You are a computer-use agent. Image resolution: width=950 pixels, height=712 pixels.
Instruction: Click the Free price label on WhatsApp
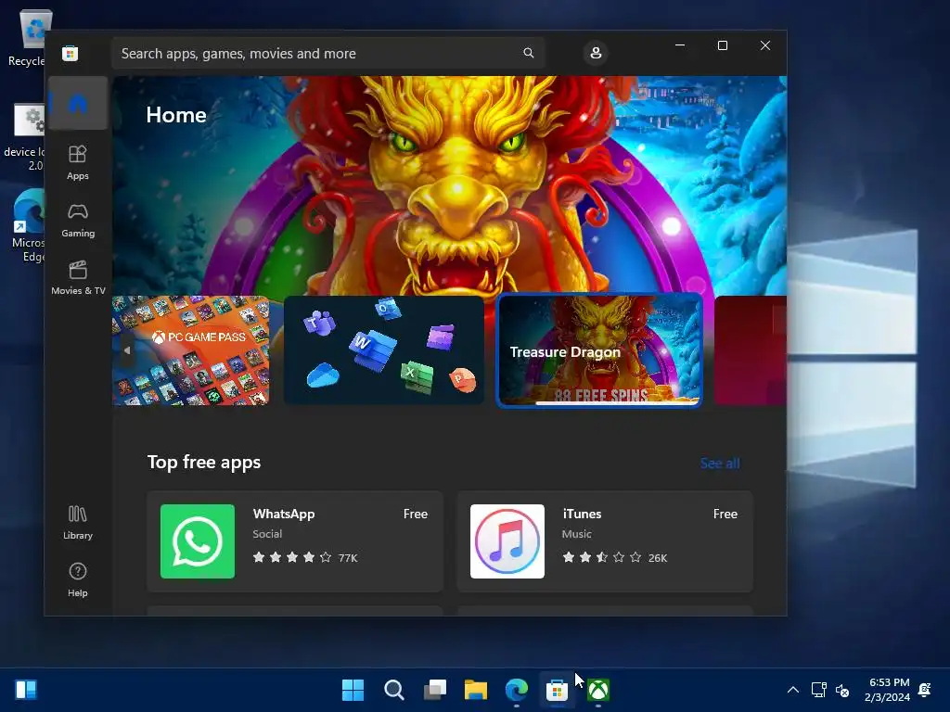(416, 514)
